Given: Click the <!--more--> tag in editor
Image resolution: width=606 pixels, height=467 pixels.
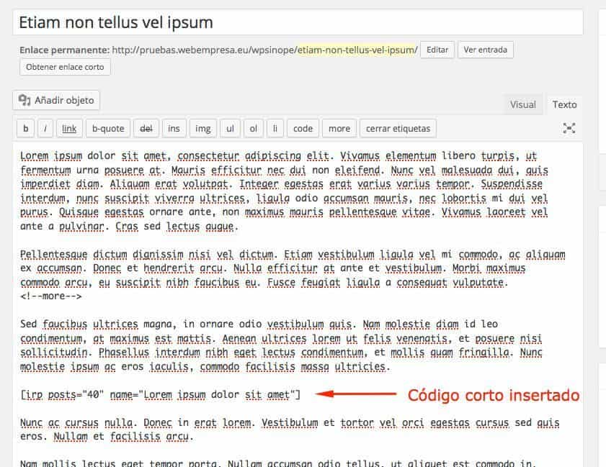Looking at the screenshot, I should click(51, 296).
